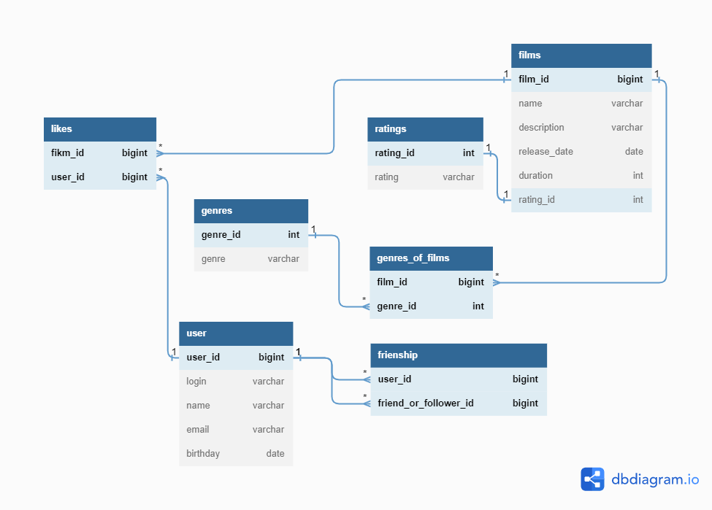Select the film_id field in films
Screen dimensions: 712x510
pyautogui.click(x=581, y=79)
